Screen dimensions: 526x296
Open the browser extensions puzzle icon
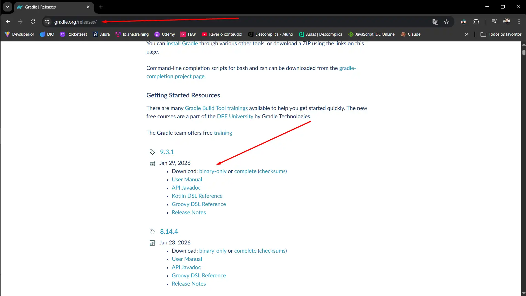coord(476,22)
